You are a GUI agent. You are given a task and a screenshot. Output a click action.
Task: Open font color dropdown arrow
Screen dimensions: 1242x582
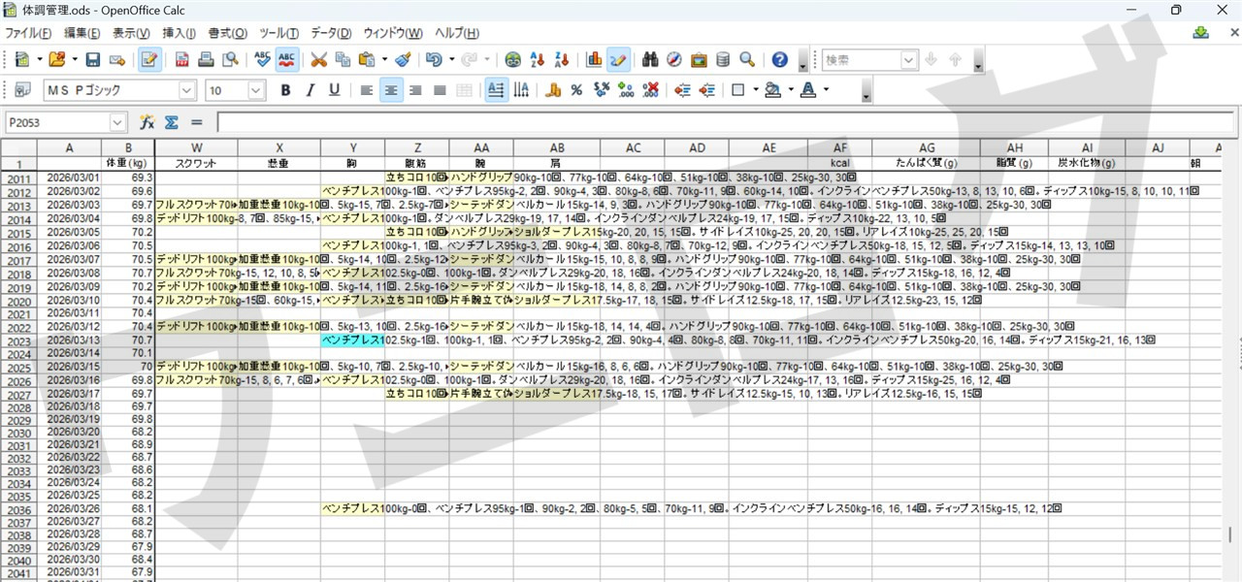click(x=826, y=90)
